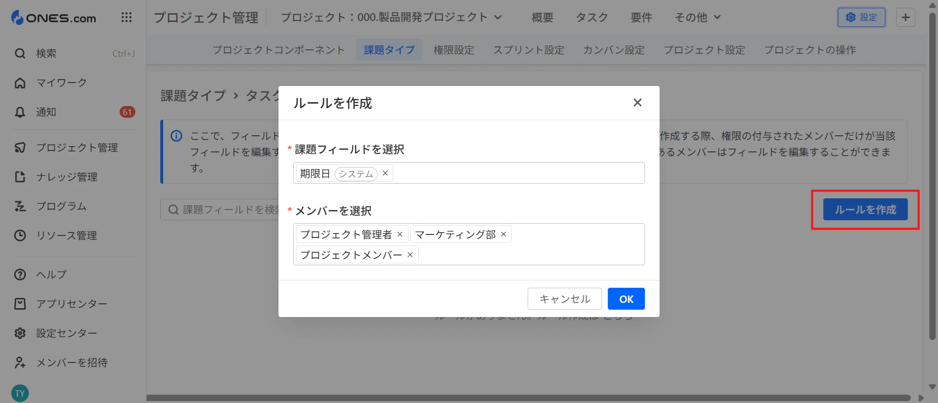Open the メンバーを選択 combo box
The height and width of the screenshot is (403, 938).
[x=469, y=244]
